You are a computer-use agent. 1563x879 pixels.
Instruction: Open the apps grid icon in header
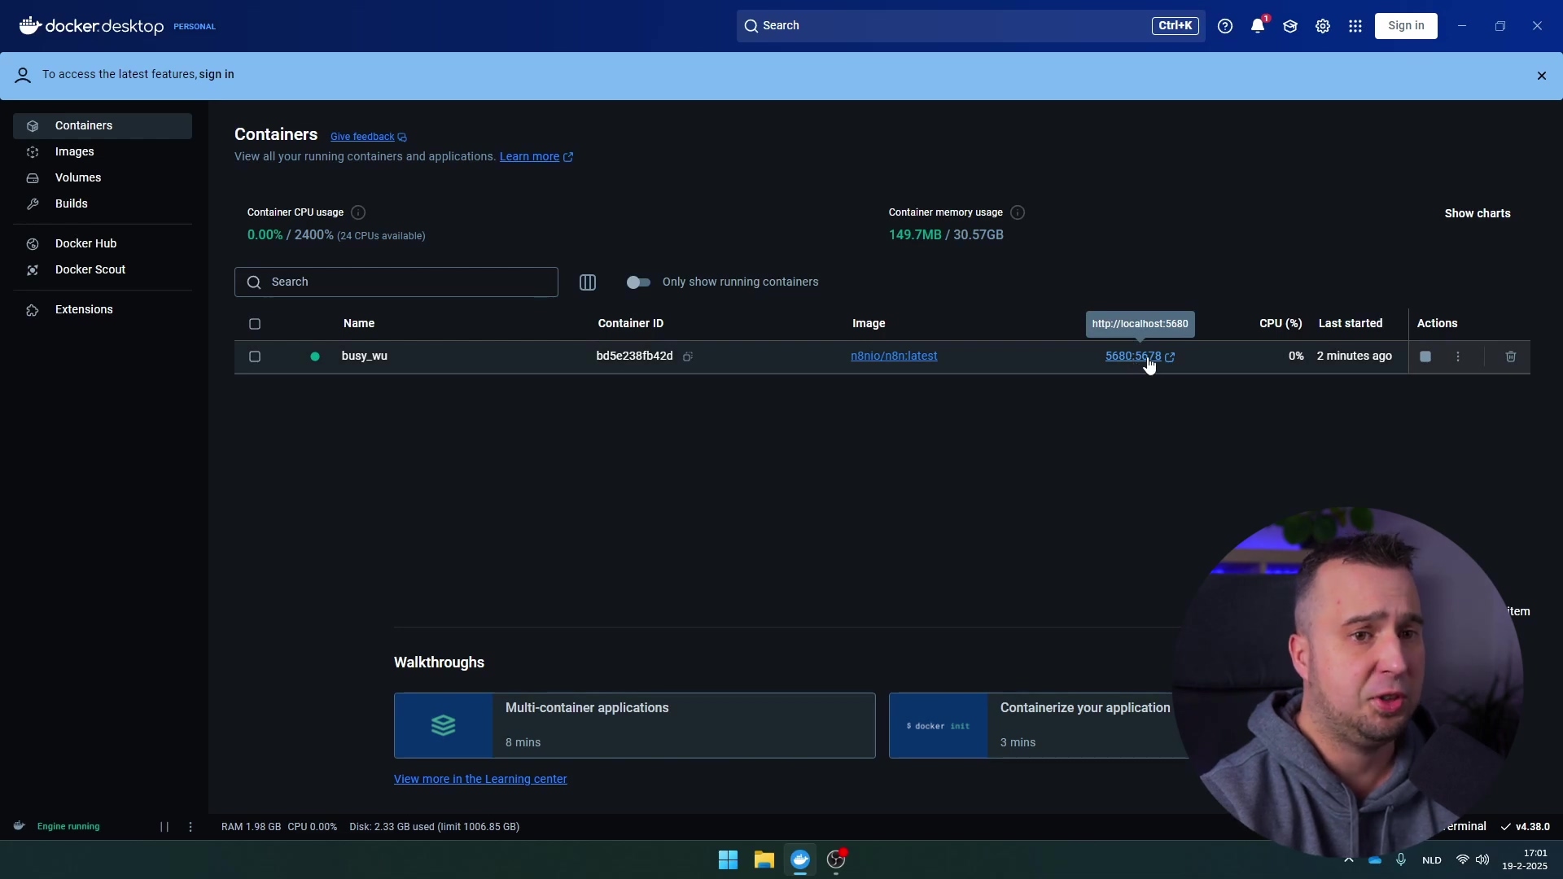click(1355, 26)
